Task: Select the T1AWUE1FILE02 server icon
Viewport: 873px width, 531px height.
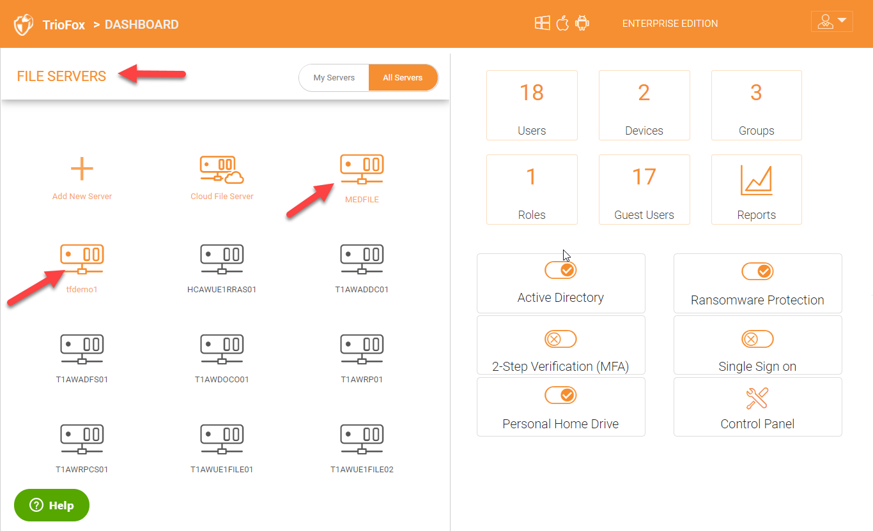Action: [x=362, y=440]
